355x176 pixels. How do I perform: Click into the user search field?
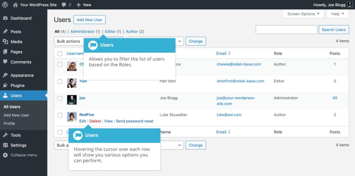pyautogui.click(x=286, y=30)
